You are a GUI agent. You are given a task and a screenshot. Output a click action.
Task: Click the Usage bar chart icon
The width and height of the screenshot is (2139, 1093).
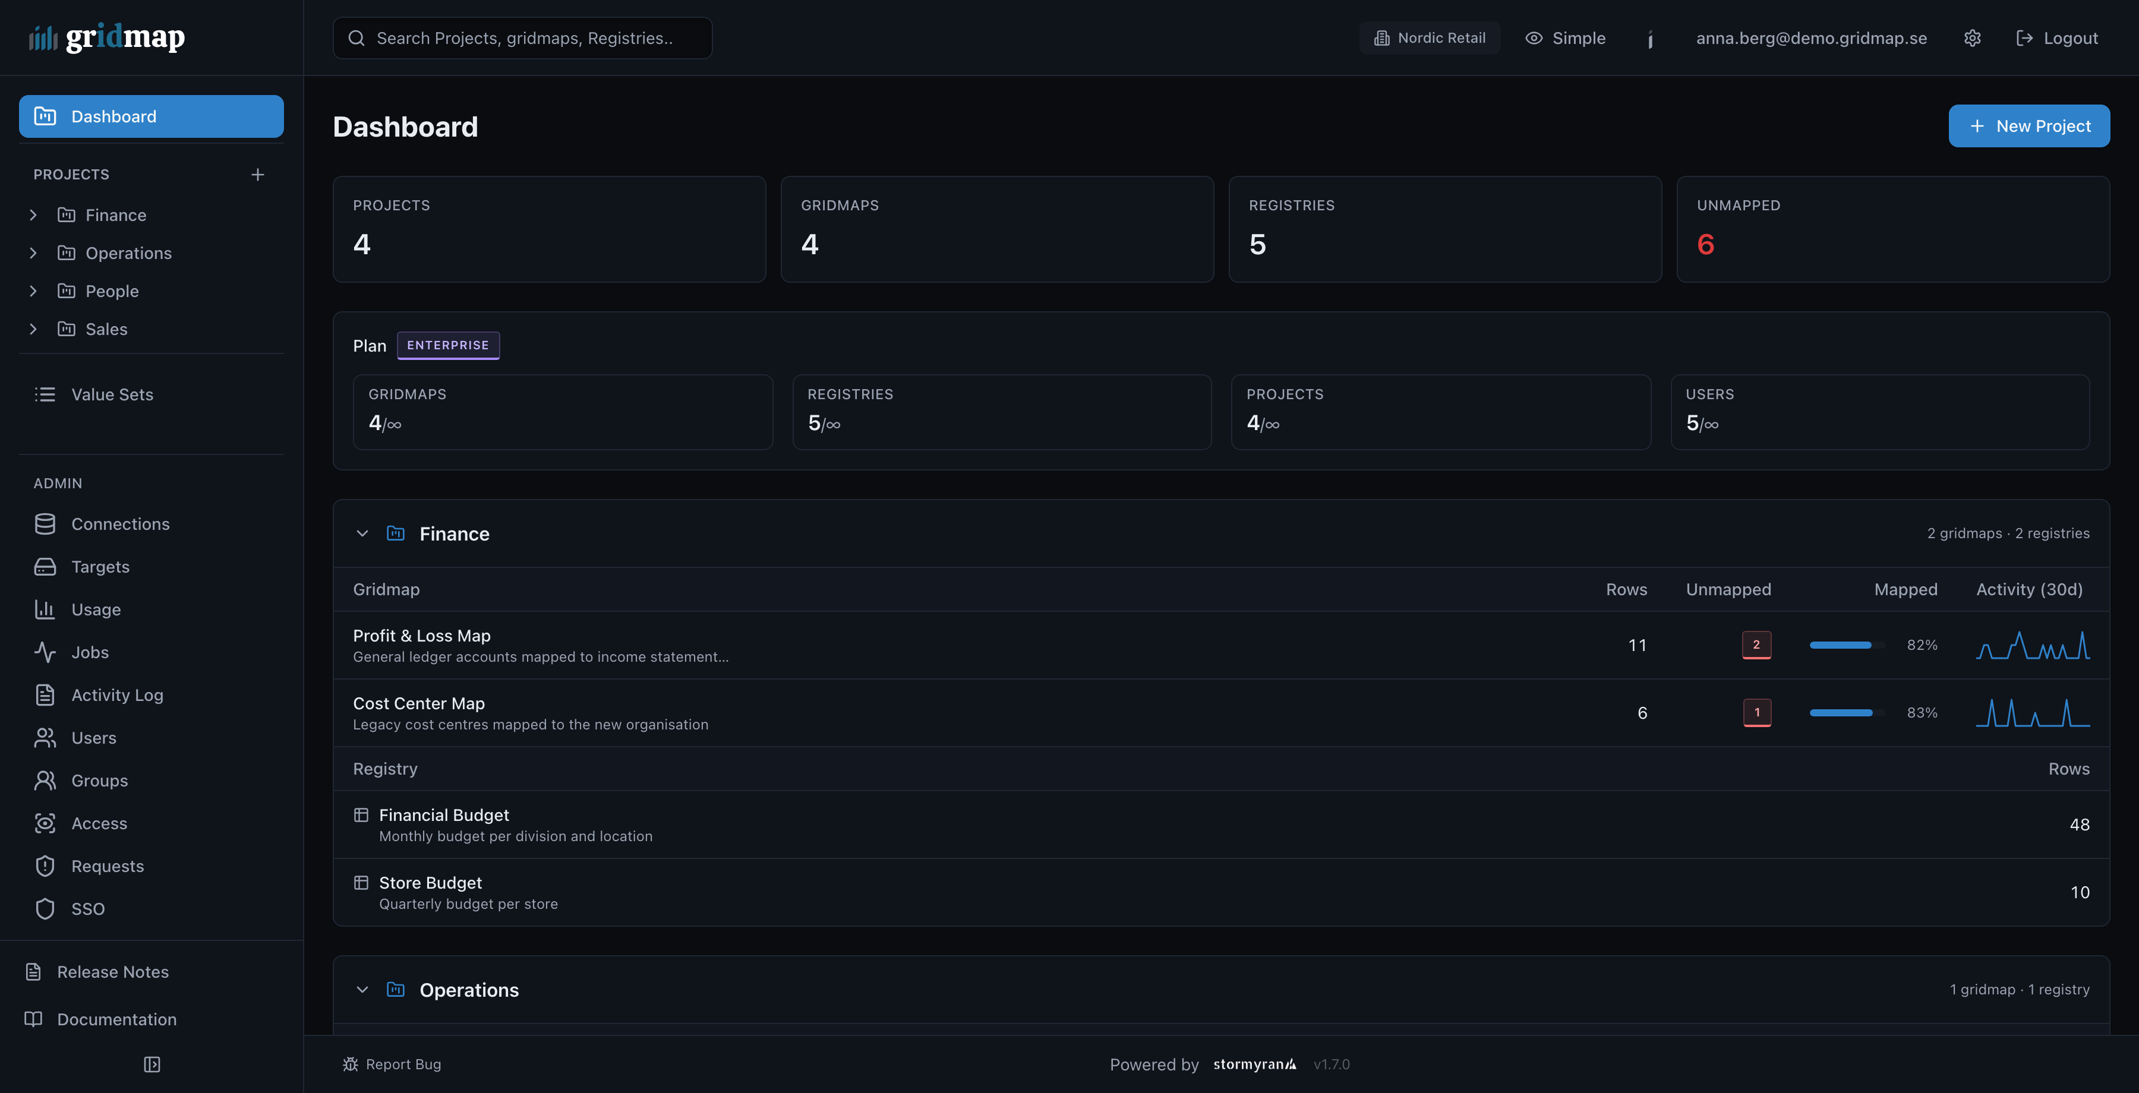[x=45, y=609]
